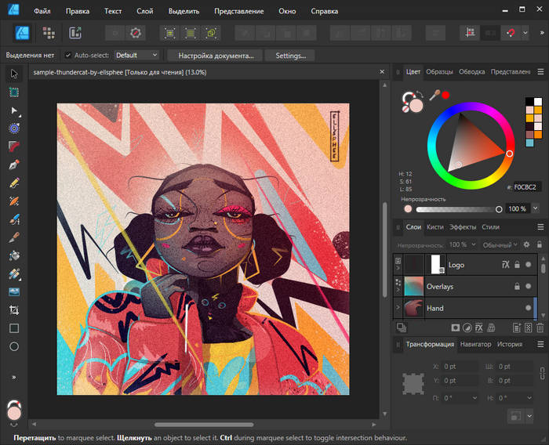549x445 pixels.
Task: Pick the Rectangle shape tool
Action: (14, 328)
